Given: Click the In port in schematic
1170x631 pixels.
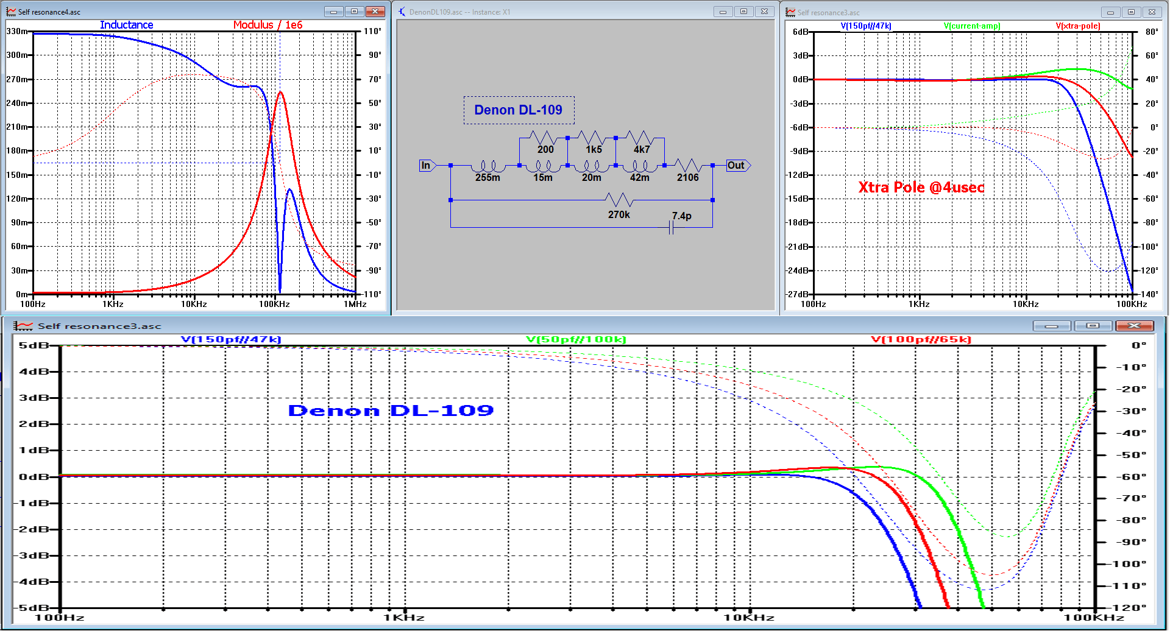Looking at the screenshot, I should click(427, 165).
